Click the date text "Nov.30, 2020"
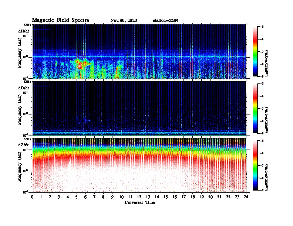This screenshot has width=293, height=226. click(x=124, y=20)
